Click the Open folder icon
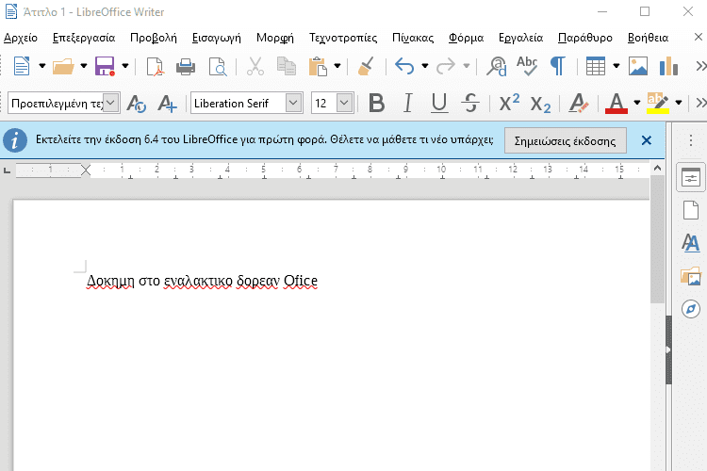 click(x=63, y=66)
